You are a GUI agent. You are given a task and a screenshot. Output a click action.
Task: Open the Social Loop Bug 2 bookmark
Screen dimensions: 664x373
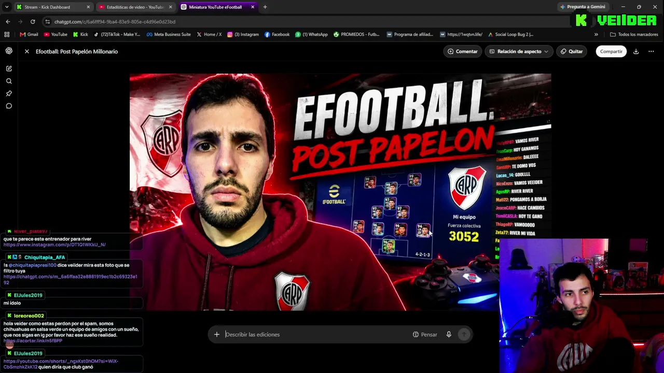point(510,34)
